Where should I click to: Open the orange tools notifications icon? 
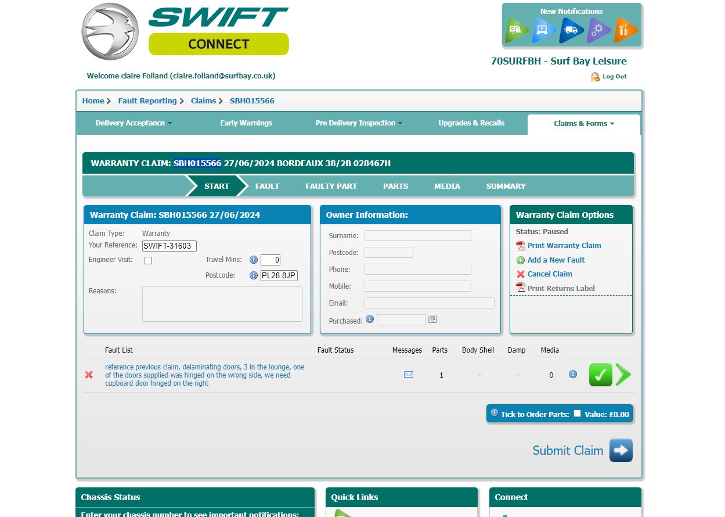pos(626,30)
